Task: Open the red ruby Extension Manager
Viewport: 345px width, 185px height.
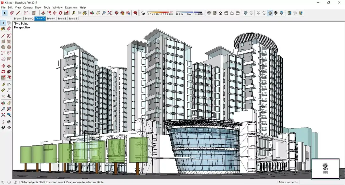Action: click(135, 13)
